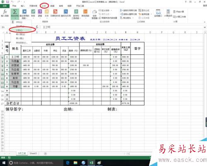
Task: Open the Watch Window
Action: click(158, 13)
